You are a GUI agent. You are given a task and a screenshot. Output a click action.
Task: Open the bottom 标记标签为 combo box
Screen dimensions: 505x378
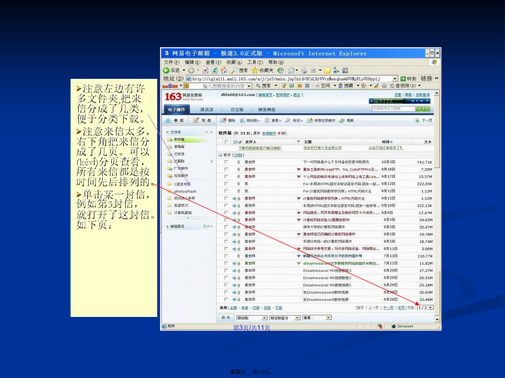pos(286,318)
